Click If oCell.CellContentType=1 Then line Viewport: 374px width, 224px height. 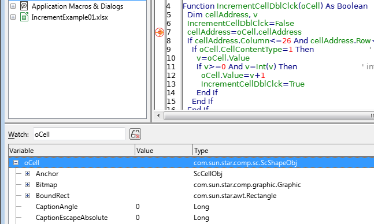click(x=253, y=49)
